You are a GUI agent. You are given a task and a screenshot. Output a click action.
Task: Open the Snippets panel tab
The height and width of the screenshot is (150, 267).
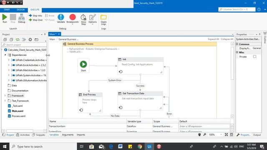pos(39,135)
